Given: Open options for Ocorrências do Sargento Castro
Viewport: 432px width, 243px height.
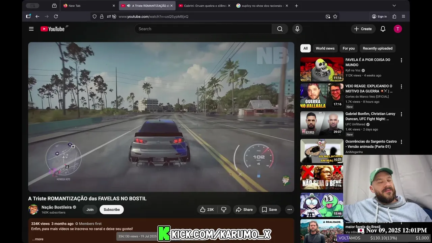Looking at the screenshot, I should point(401,142).
